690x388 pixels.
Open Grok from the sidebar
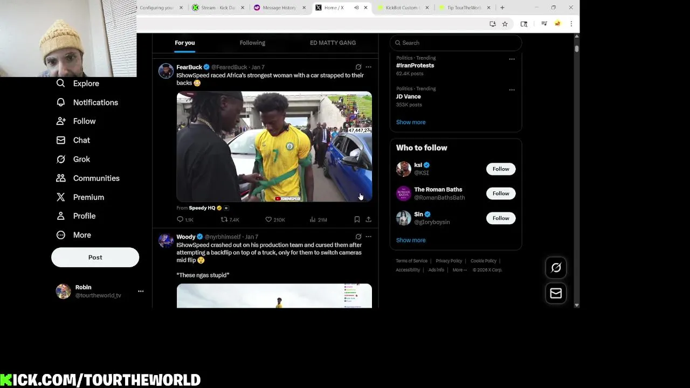(x=74, y=159)
